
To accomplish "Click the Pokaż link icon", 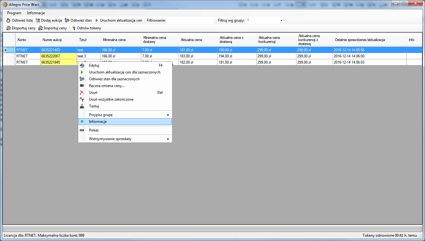I will pos(82,130).
